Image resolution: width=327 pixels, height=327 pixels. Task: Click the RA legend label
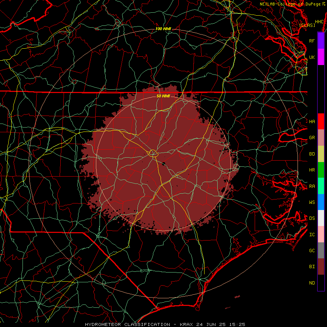pos(312,186)
